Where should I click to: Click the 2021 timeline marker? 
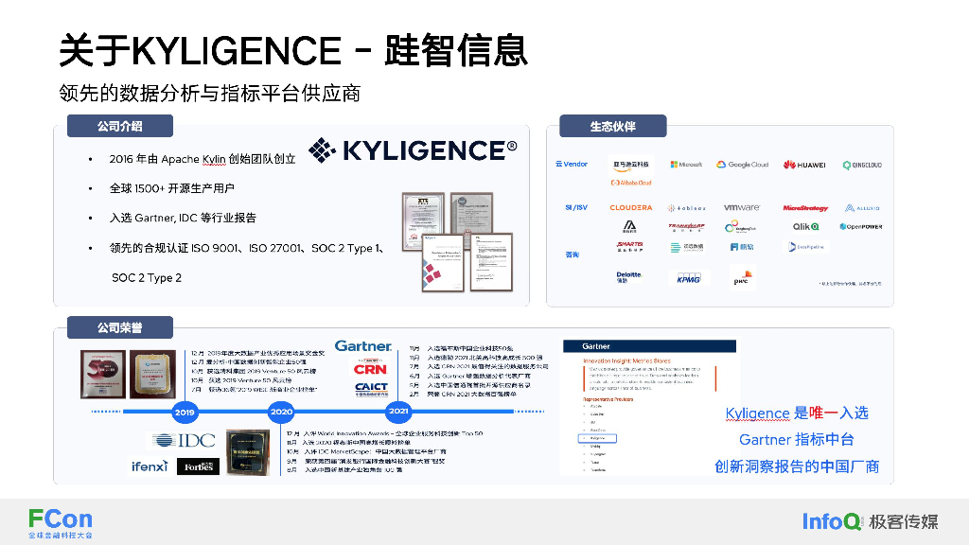[398, 411]
